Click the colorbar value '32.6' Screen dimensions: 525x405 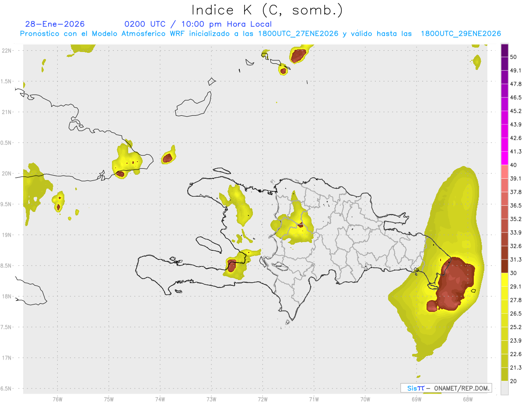pyautogui.click(x=516, y=246)
